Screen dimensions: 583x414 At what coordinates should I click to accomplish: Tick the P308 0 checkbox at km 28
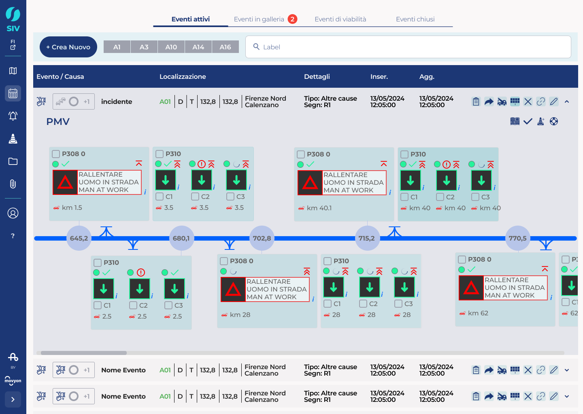[224, 261]
